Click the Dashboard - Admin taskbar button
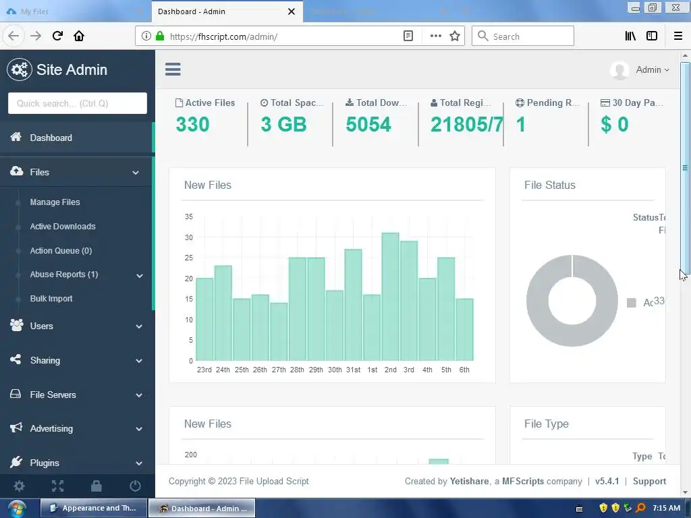 pyautogui.click(x=202, y=509)
